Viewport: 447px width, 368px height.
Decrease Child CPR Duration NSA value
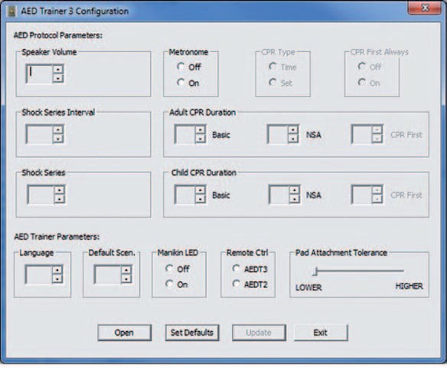pos(294,199)
